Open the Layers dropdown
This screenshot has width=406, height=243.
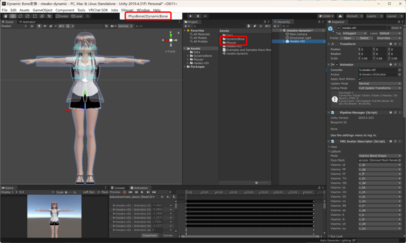coord(374,16)
